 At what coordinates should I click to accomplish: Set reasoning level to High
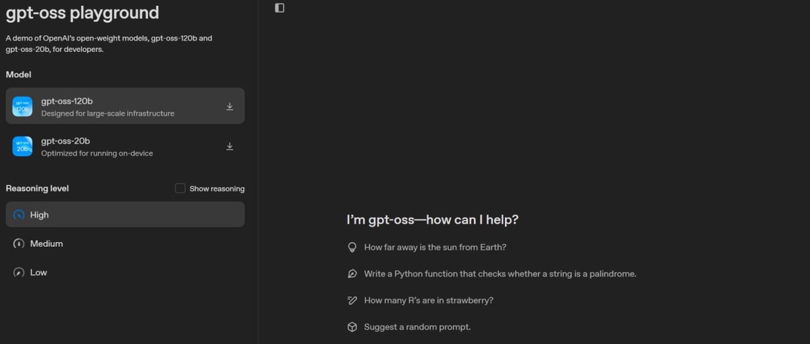[126, 214]
